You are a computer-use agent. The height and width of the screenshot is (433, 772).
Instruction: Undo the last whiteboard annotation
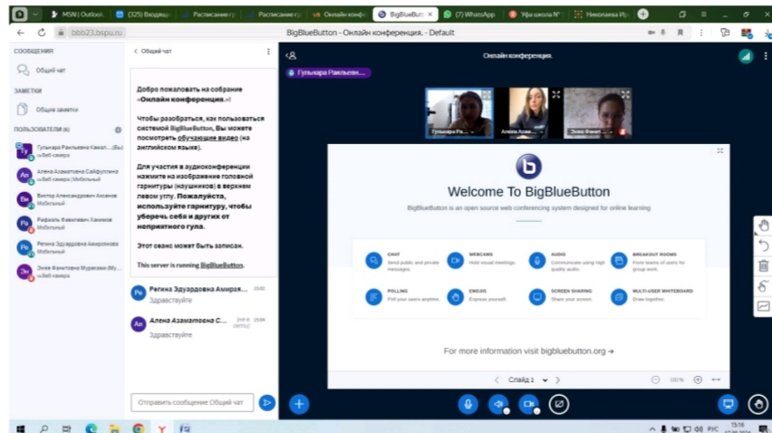(x=763, y=245)
